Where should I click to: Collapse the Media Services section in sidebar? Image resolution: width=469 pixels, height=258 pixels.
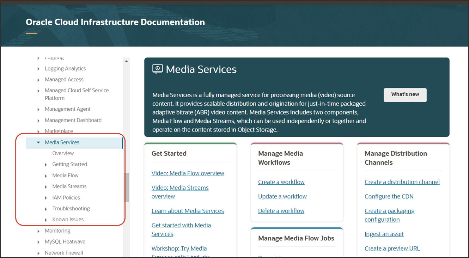tap(39, 142)
